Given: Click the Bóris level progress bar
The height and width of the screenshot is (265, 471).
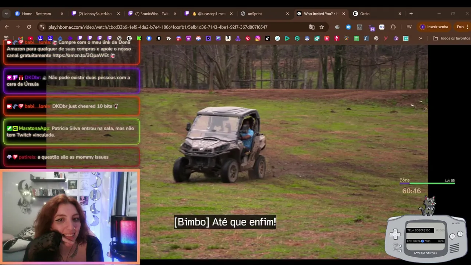Looking at the screenshot, I should [427, 183].
